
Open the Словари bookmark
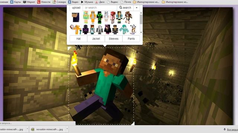[59, 2]
